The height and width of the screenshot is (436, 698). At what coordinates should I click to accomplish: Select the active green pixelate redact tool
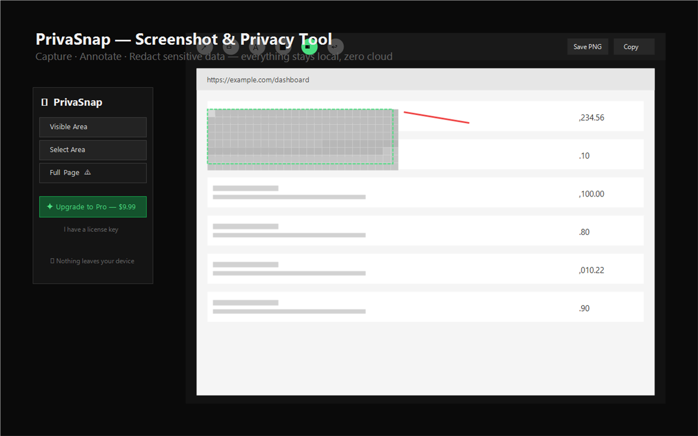309,47
